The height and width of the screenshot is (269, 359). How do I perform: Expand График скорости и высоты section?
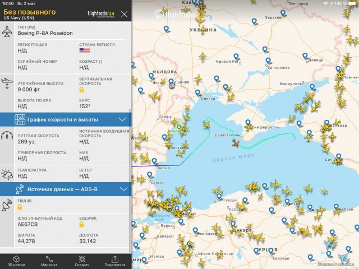click(66, 119)
